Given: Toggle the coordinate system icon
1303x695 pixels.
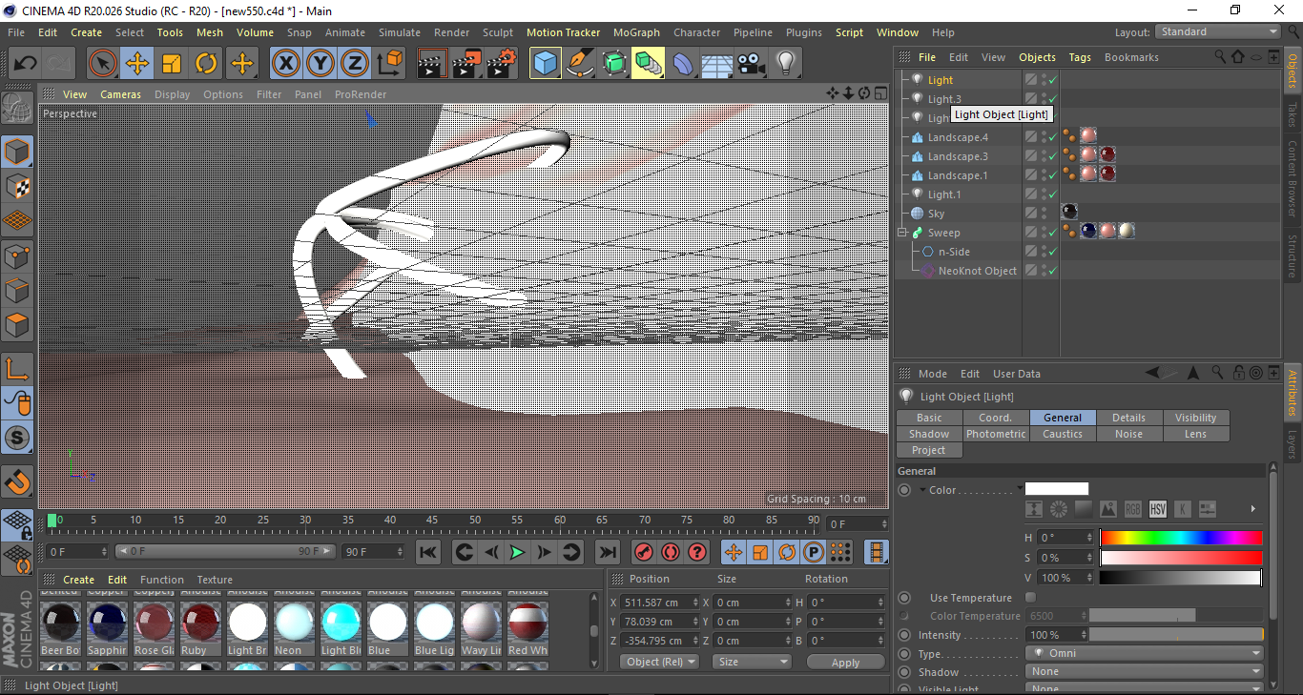Looking at the screenshot, I should click(389, 64).
